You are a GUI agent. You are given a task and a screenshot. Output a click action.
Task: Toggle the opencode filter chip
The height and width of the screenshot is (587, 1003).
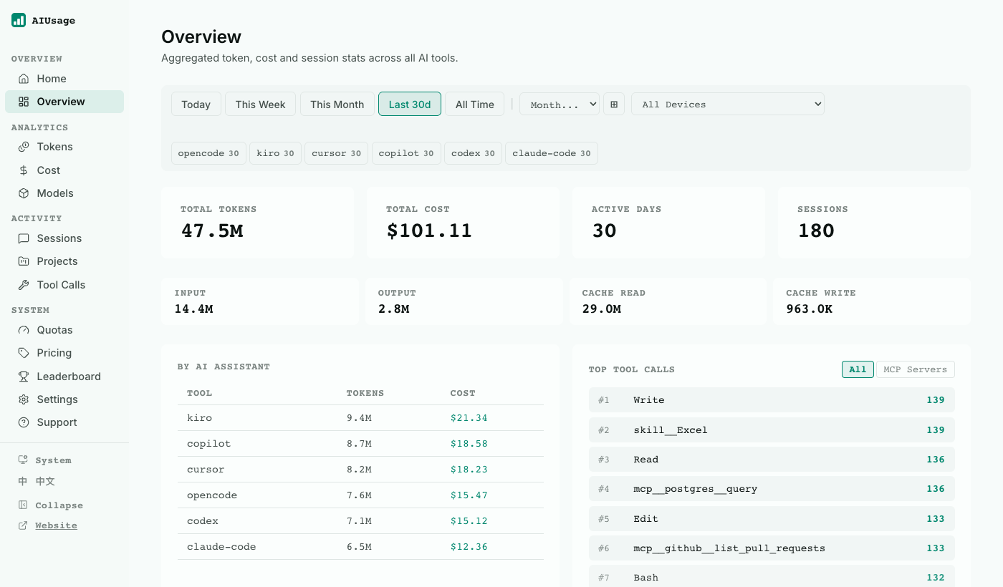(x=208, y=153)
